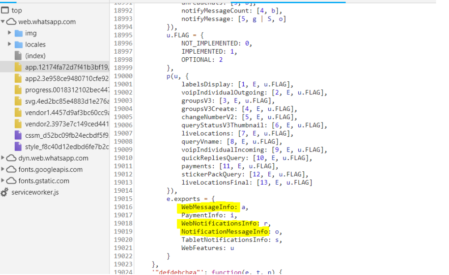Set breakpoint on line number 19015

click(123, 199)
